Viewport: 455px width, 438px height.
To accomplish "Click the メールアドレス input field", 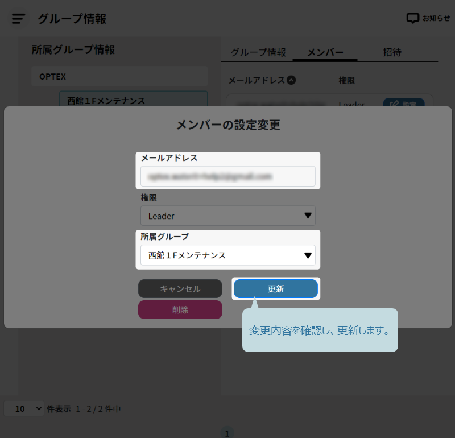I will click(228, 176).
